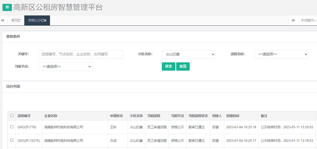The width and height of the screenshot is (317, 149).
Task: Click the 关键字 search input field
Action: [x=81, y=54]
